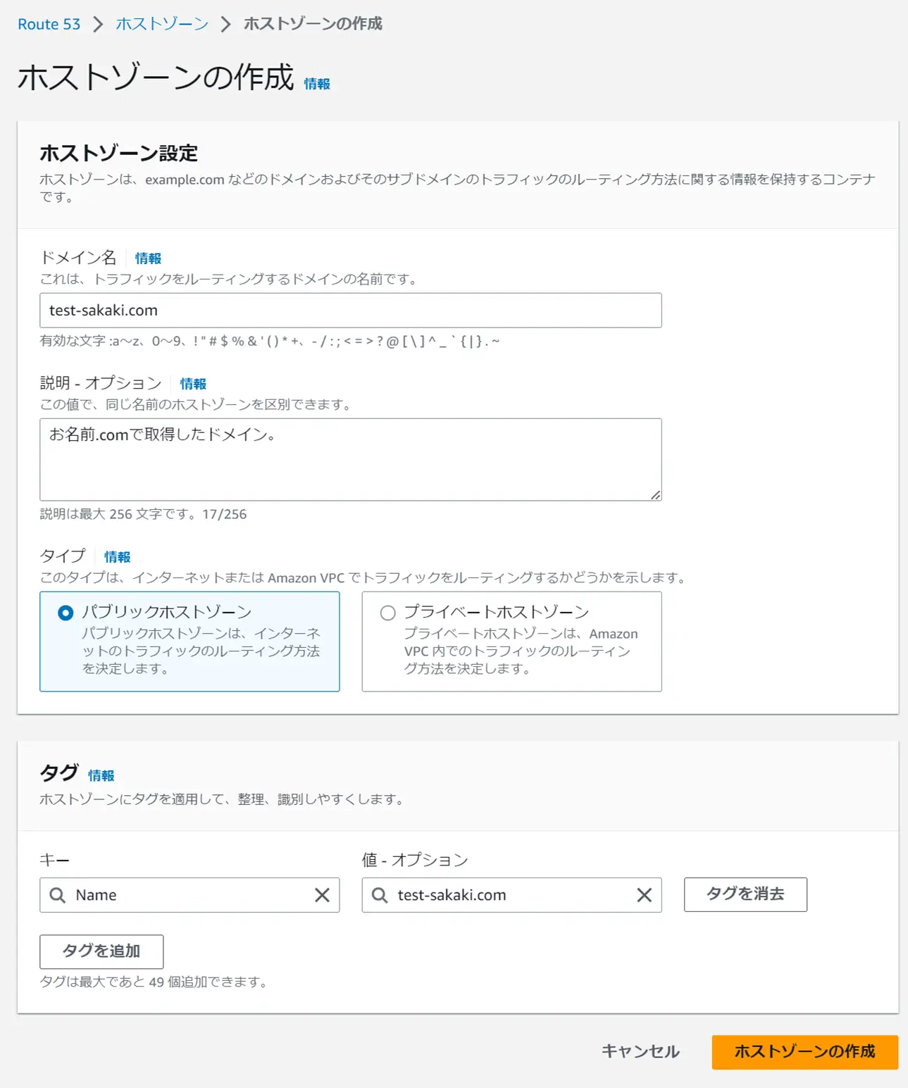Screen dimensions: 908x1088
Task: Grab the description textarea resize handle
Action: pos(655,495)
